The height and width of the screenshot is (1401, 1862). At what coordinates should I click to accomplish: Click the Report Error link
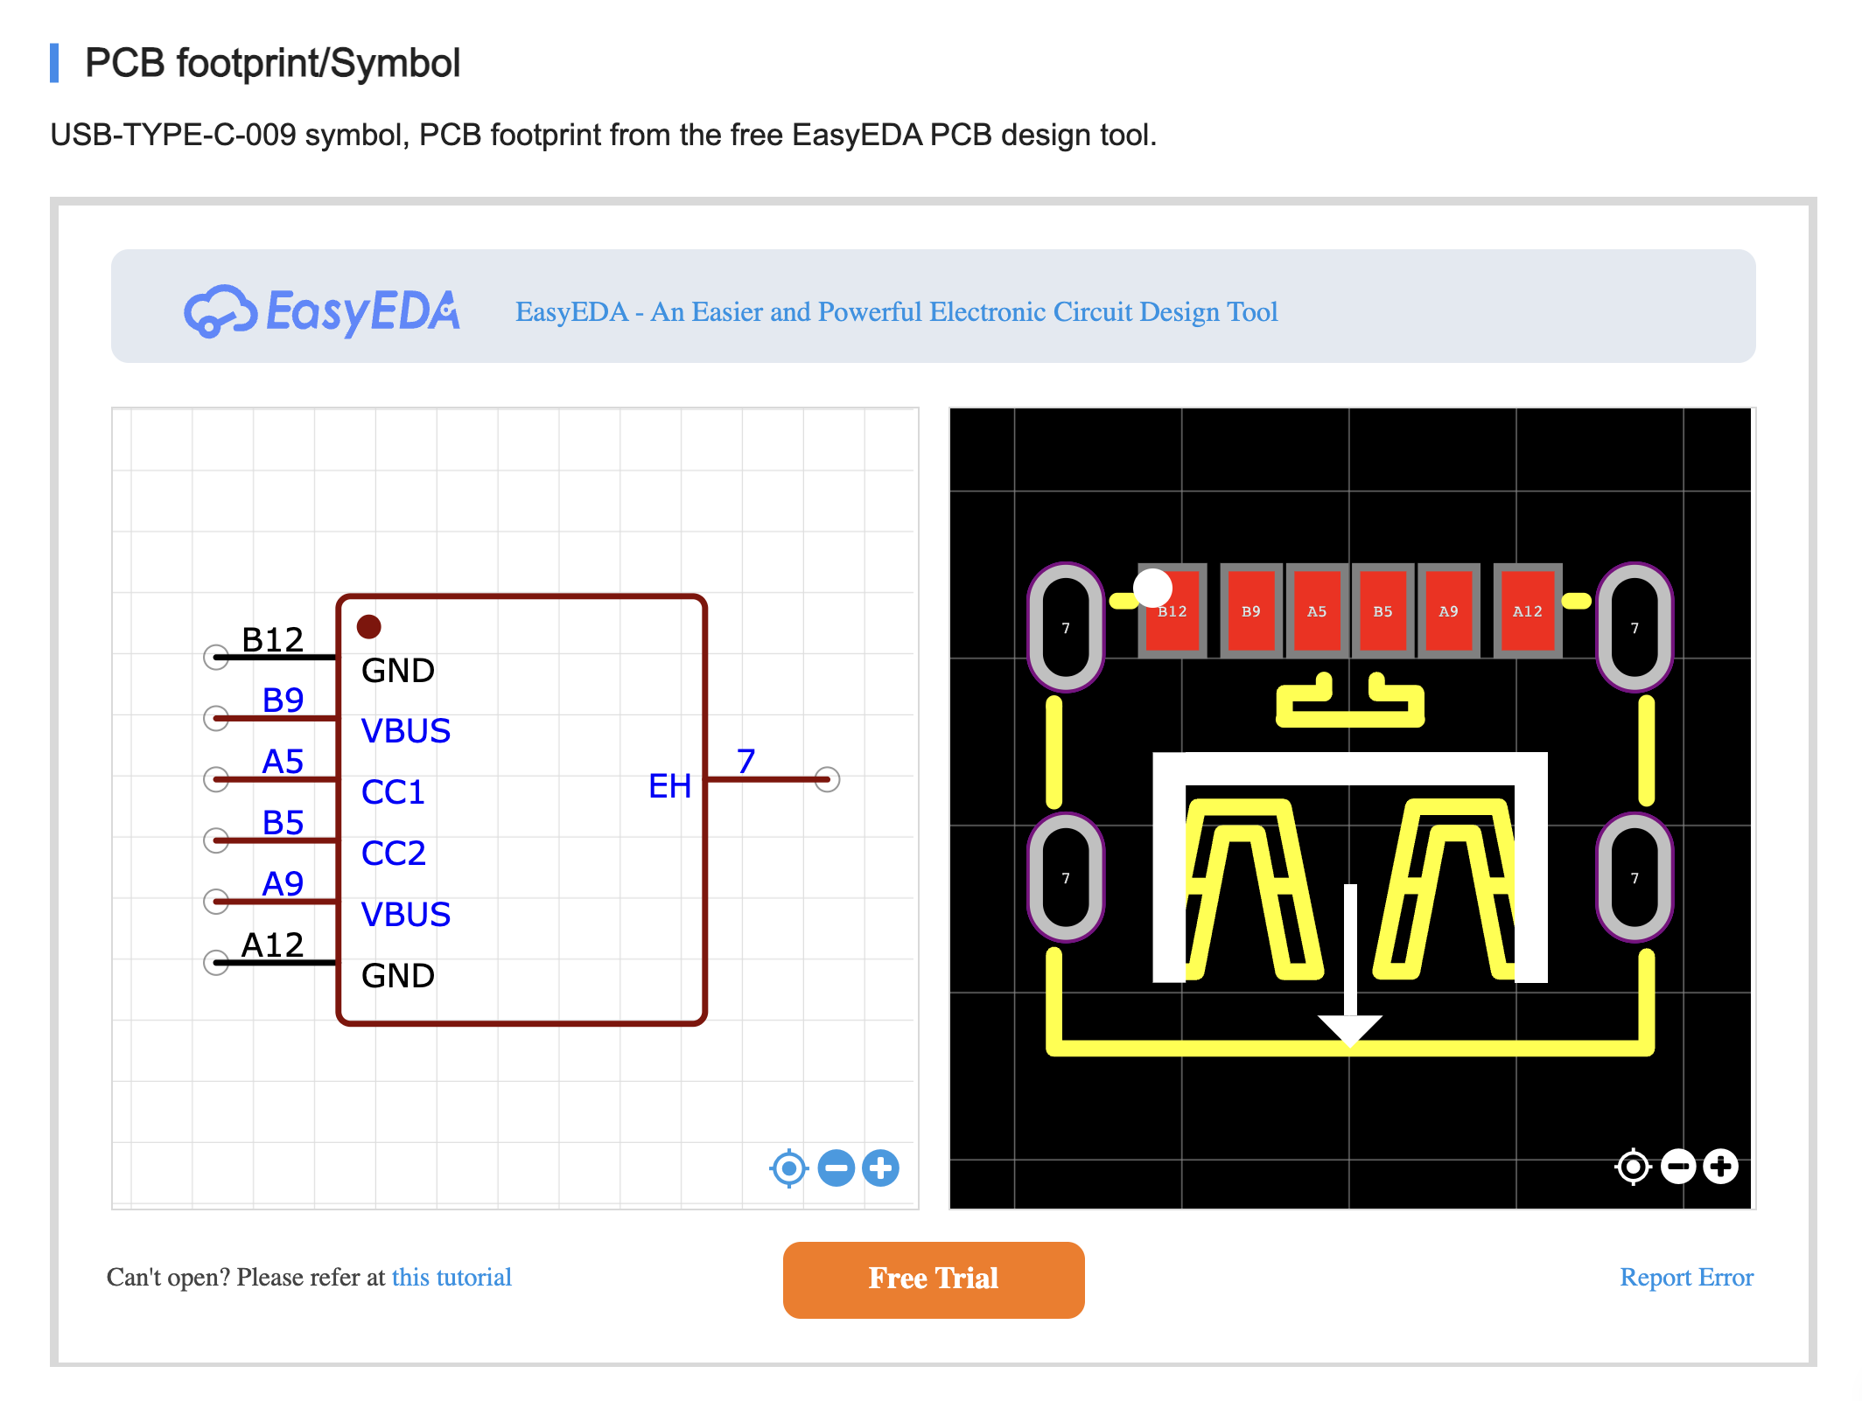[1686, 1277]
